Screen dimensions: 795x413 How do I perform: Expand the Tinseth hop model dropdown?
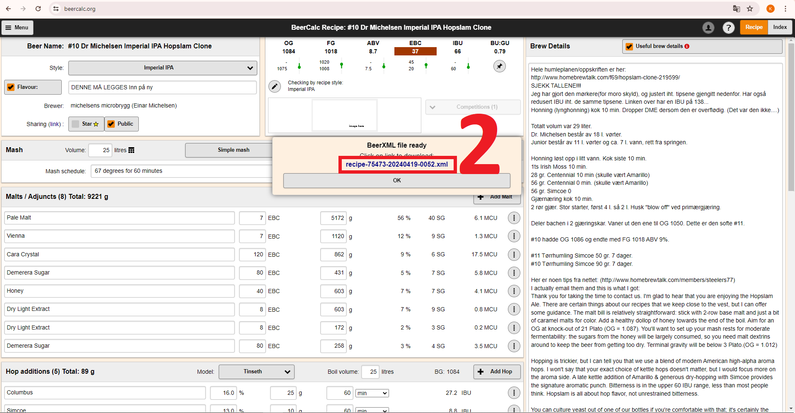click(256, 372)
